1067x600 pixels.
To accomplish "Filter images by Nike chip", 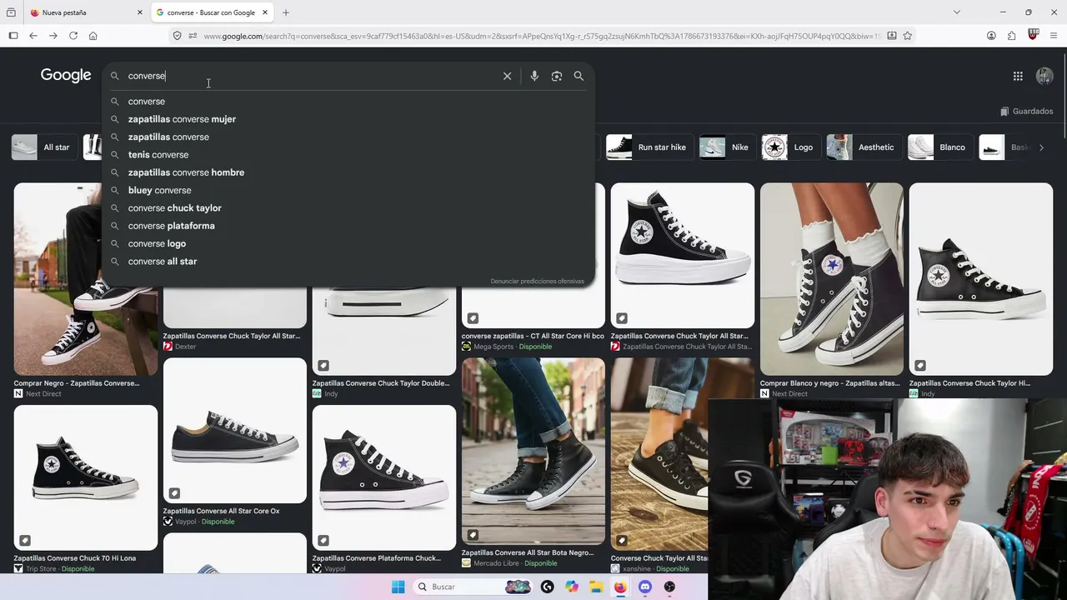I will coord(728,147).
